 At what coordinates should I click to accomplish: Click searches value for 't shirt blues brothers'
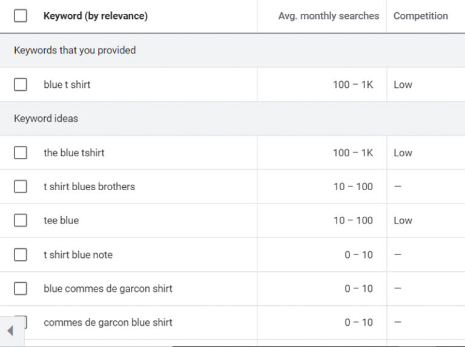353,187
